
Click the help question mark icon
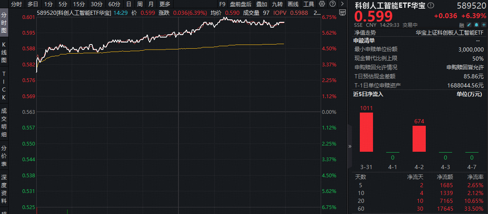(x=332, y=4)
